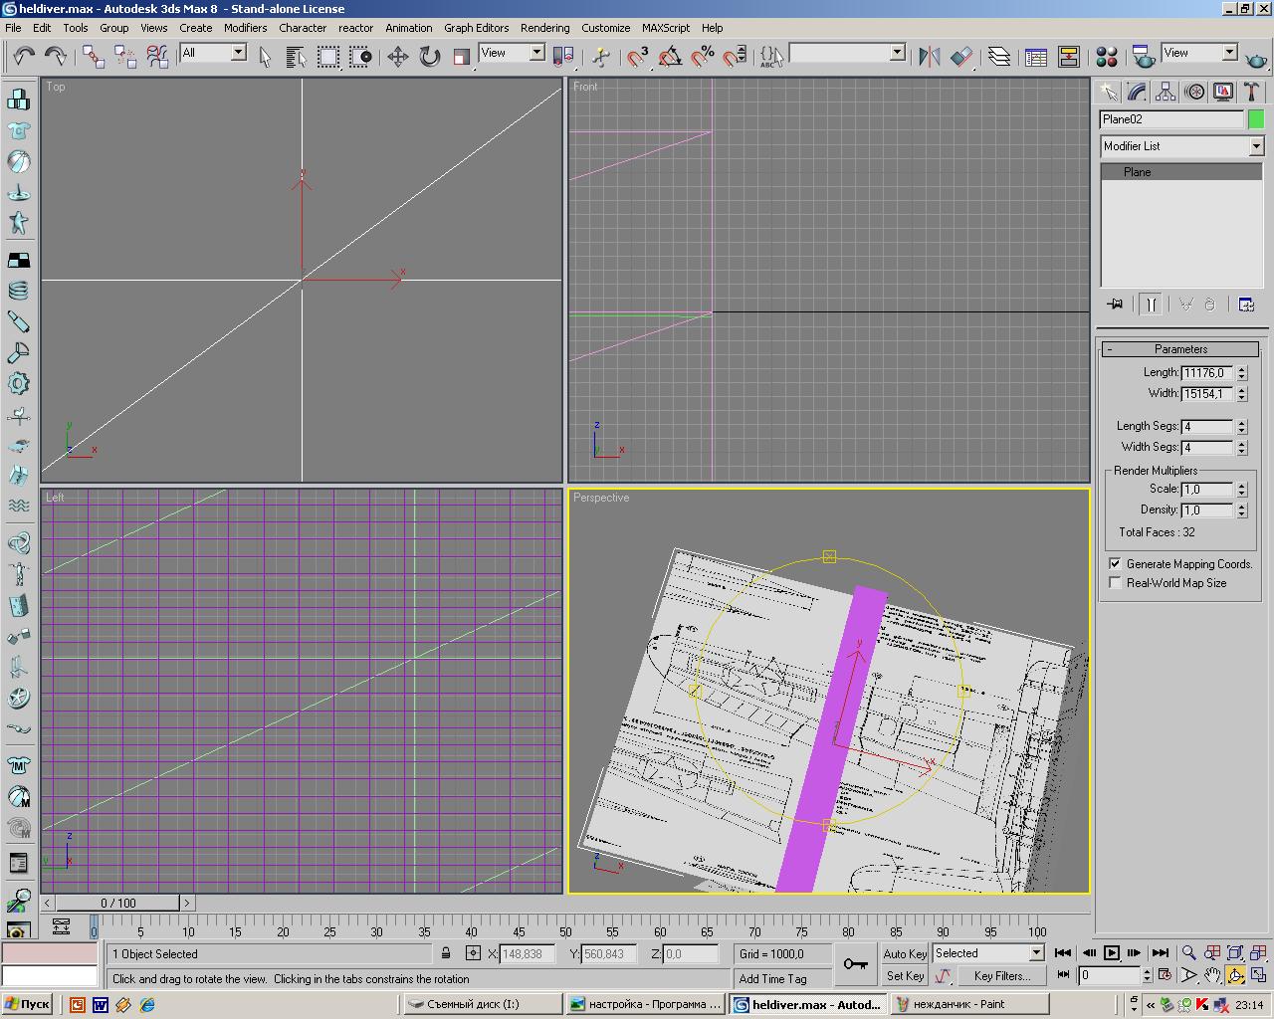Click the Mirror selected objects icon
The height and width of the screenshot is (1019, 1274).
tap(929, 57)
